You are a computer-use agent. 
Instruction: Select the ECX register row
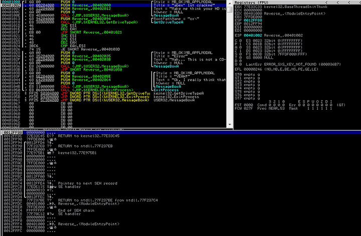pyautogui.click(x=249, y=10)
